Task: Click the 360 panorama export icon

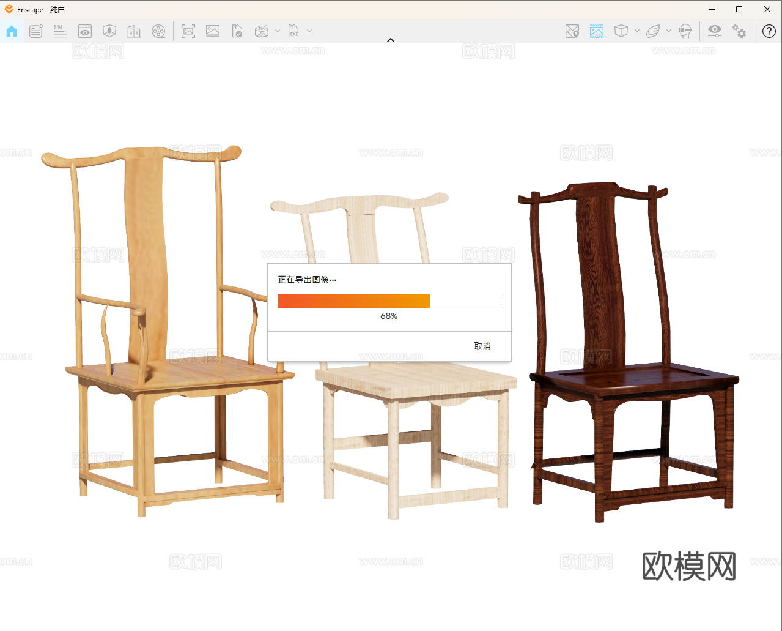Action: (x=262, y=31)
